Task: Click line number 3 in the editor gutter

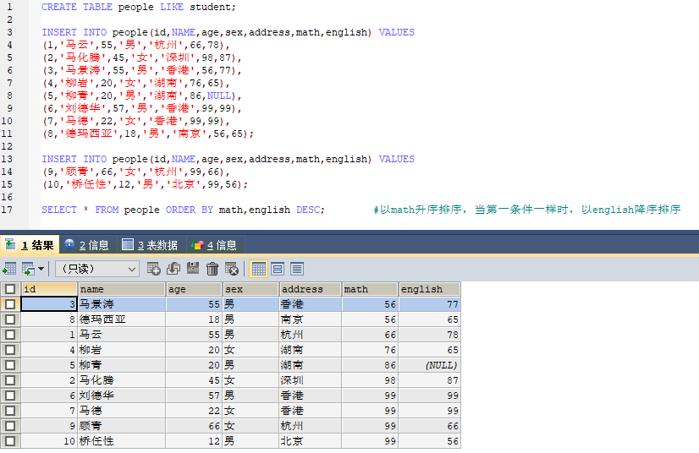Action: pyautogui.click(x=10, y=32)
